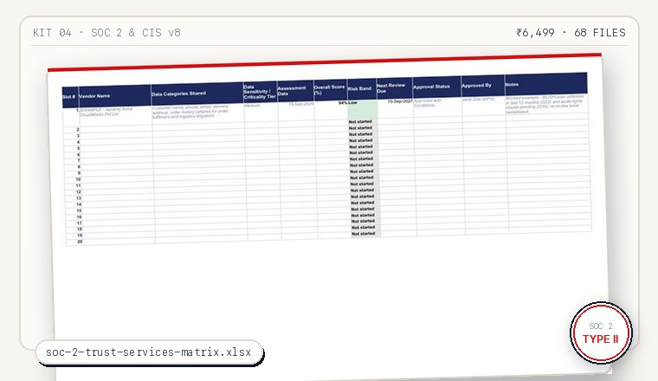Click the '15-Sep-2027' next review date cell
Image resolution: width=658 pixels, height=381 pixels.
(396, 109)
